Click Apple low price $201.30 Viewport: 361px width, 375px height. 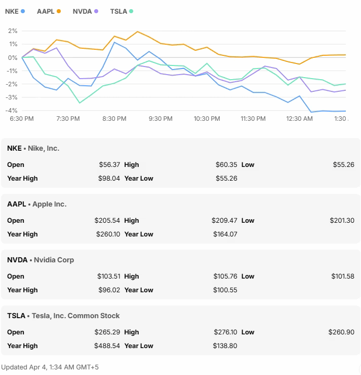click(x=342, y=221)
